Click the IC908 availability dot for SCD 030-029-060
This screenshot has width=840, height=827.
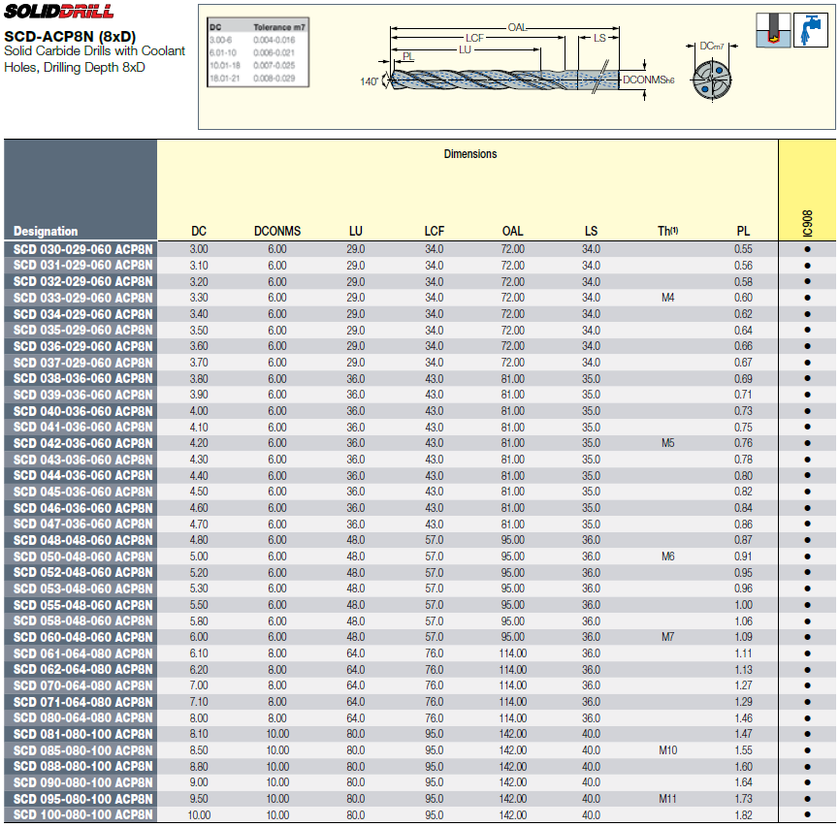(807, 249)
